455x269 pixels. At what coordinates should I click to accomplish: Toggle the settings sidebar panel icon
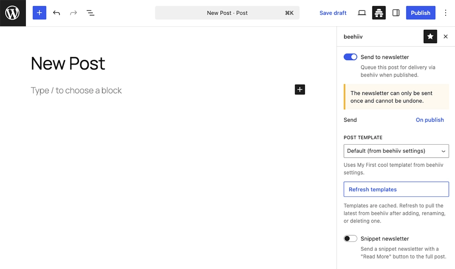point(396,13)
